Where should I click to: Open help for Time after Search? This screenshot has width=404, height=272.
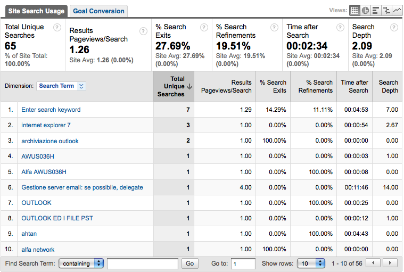(x=340, y=27)
